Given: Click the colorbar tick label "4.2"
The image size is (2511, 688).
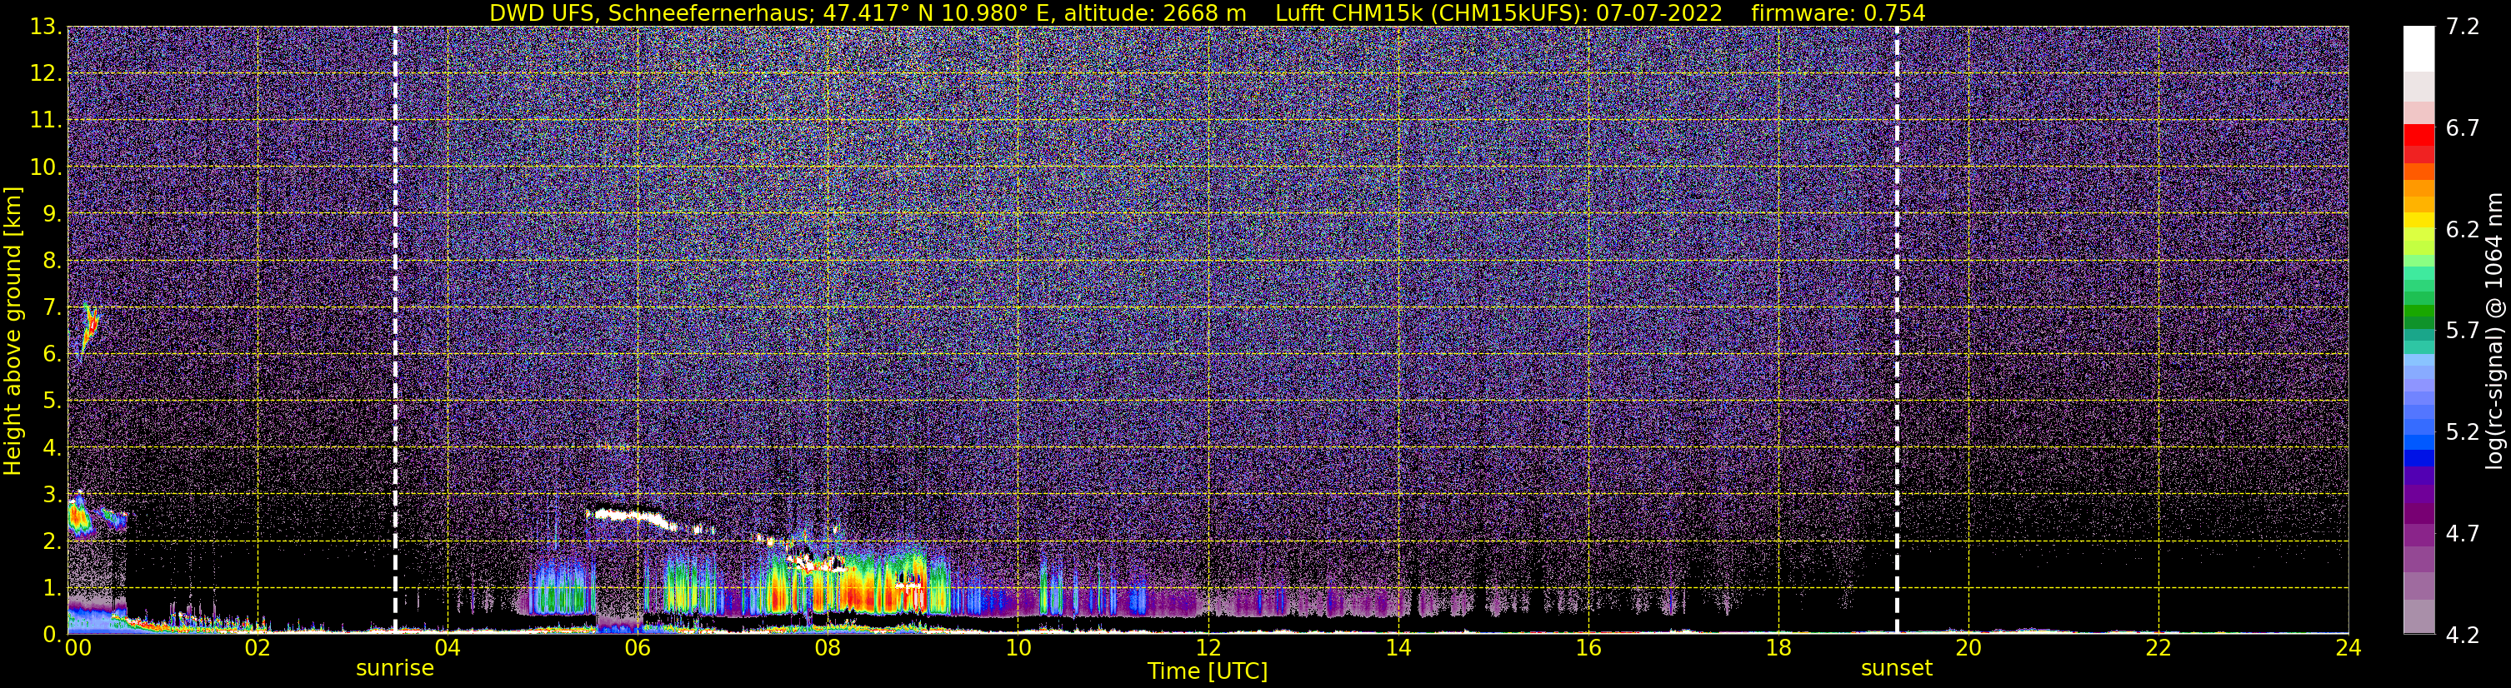Looking at the screenshot, I should [x=2463, y=636].
